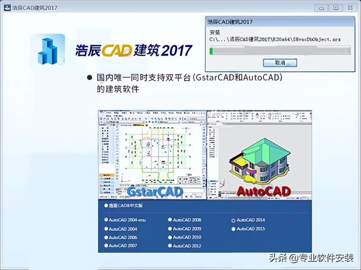Viewport: 361px width, 270px height.
Task: Click the 浩辰CAD建筑2017 product title banner
Action: tap(134, 50)
